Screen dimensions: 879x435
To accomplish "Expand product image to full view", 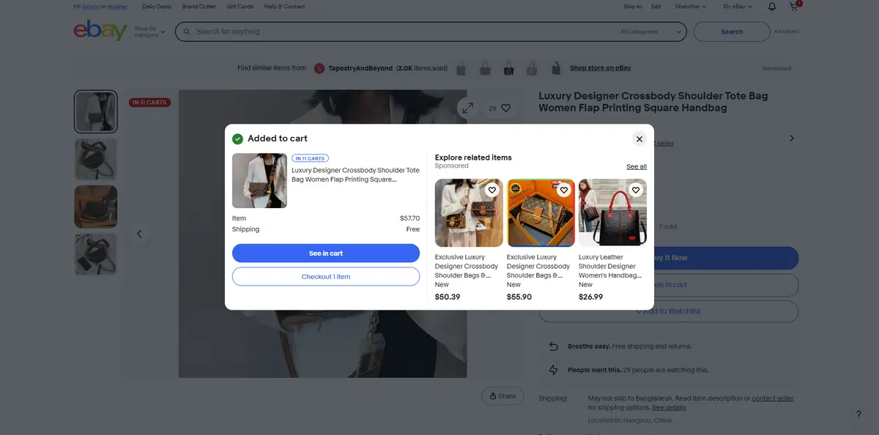I will pyautogui.click(x=467, y=108).
